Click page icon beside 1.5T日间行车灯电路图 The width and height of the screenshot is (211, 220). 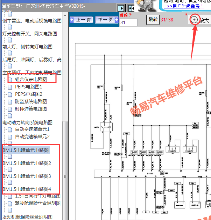tap(10, 196)
